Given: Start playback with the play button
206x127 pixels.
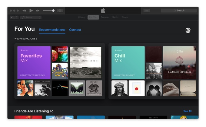Looking at the screenshot, I should coord(31,11).
